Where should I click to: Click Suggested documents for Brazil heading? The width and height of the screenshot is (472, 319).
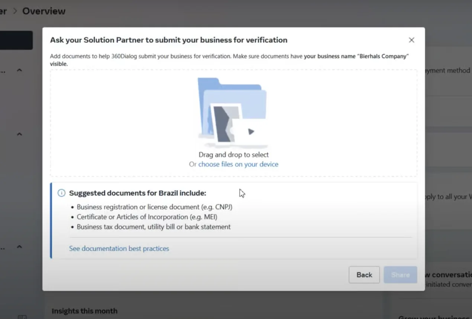pyautogui.click(x=138, y=193)
